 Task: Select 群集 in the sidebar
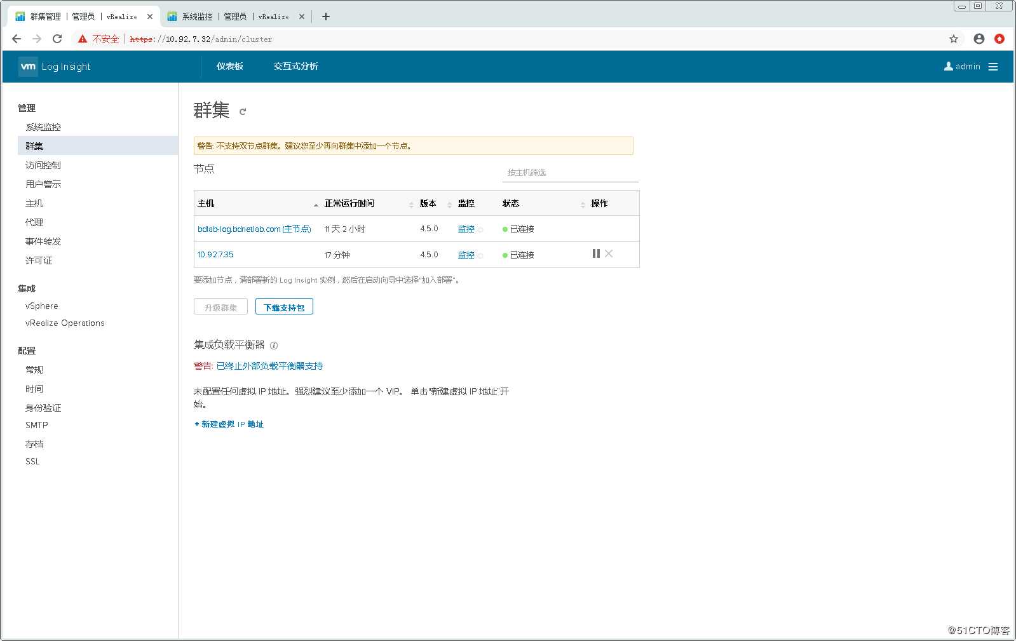(98, 145)
